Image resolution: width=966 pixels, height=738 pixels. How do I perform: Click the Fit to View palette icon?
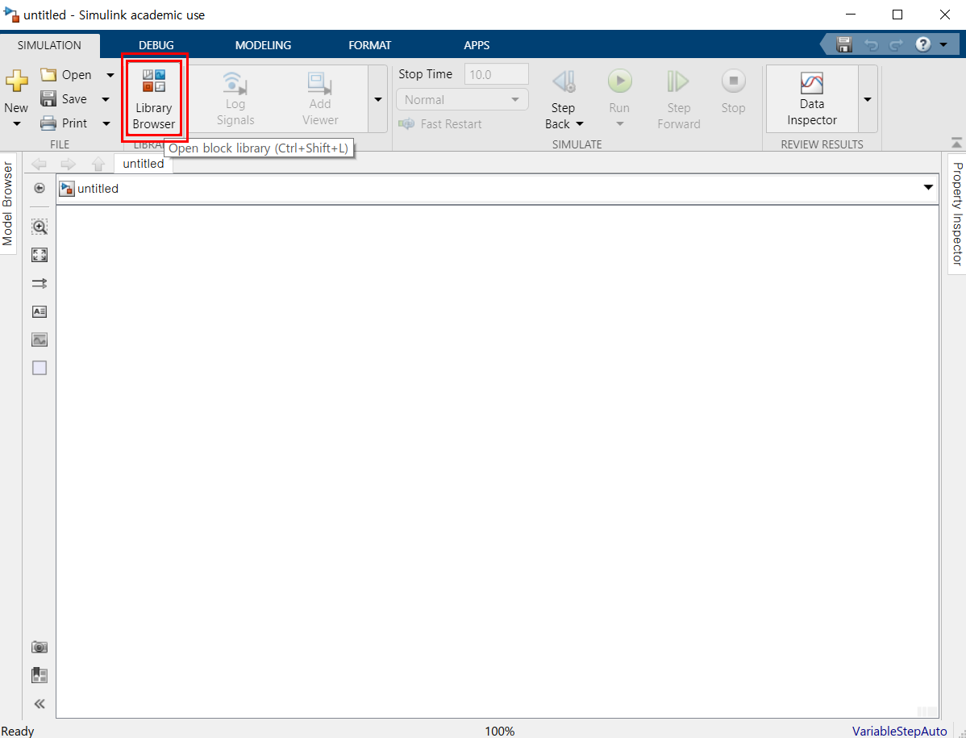coord(39,255)
